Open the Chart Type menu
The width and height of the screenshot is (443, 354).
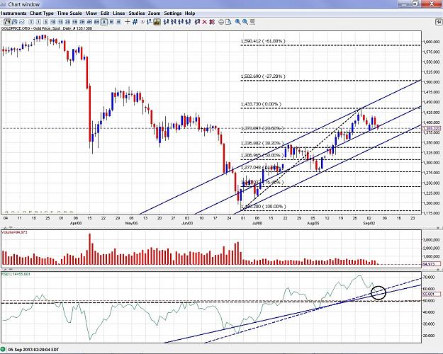(x=42, y=13)
